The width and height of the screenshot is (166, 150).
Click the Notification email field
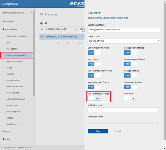[123, 110]
